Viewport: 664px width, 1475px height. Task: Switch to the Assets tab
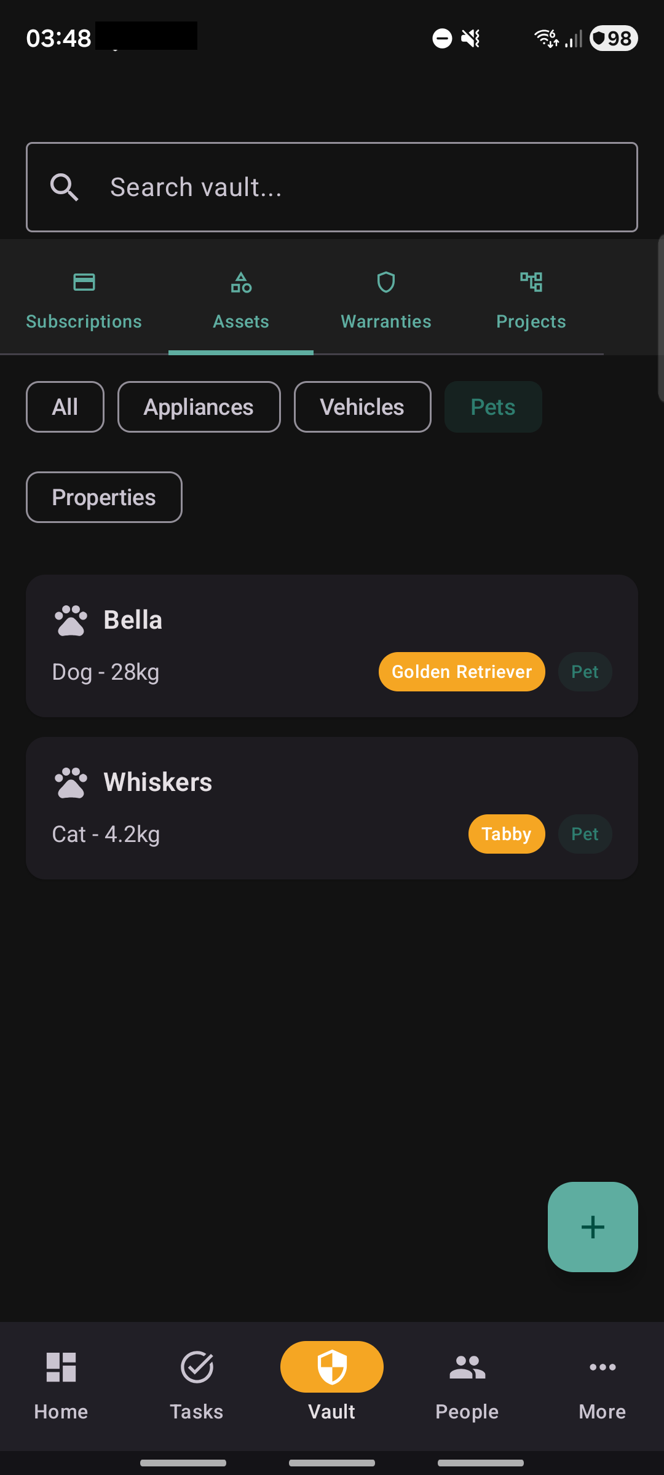(241, 297)
